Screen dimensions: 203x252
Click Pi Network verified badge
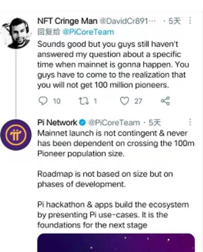pos(83,122)
